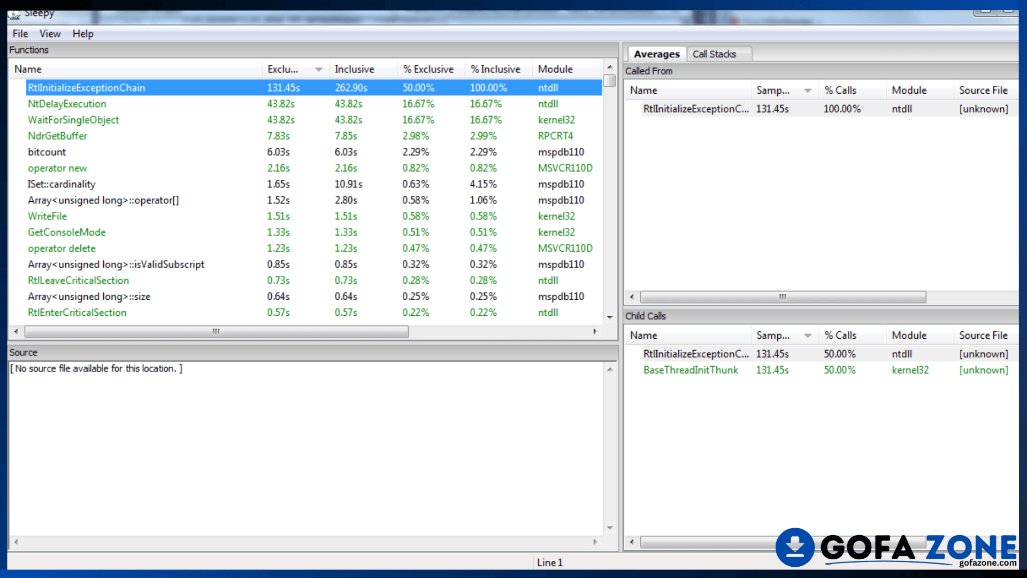Open the File menu
Image resolution: width=1027 pixels, height=578 pixels.
coord(20,34)
